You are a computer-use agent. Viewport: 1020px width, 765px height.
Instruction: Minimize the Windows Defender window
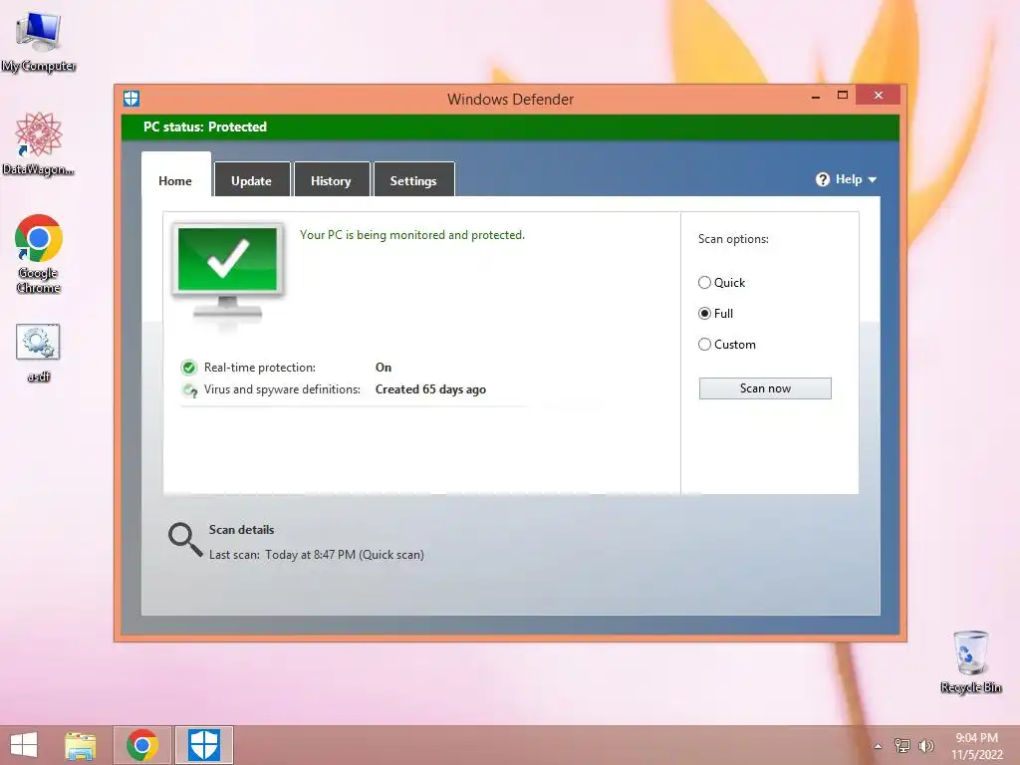tap(816, 97)
